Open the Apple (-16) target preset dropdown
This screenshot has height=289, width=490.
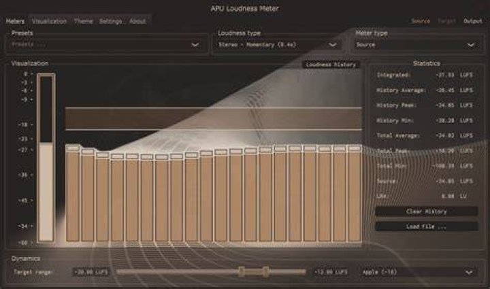(x=419, y=272)
